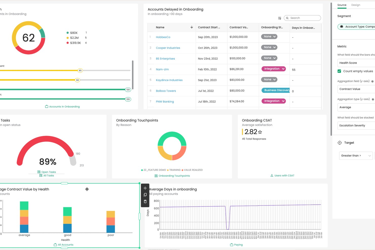This screenshot has height=250, width=375.
Task: Switch to the Design tab
Action: tap(356, 5)
